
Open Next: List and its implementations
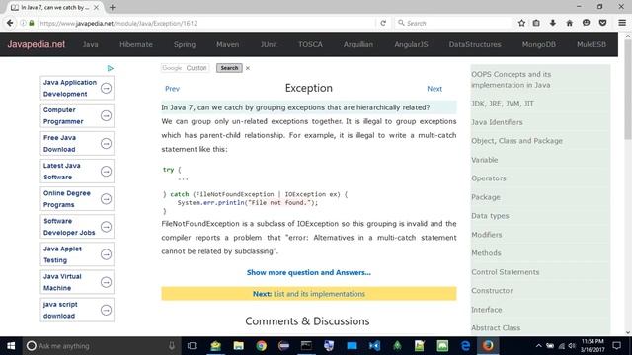pyautogui.click(x=309, y=294)
